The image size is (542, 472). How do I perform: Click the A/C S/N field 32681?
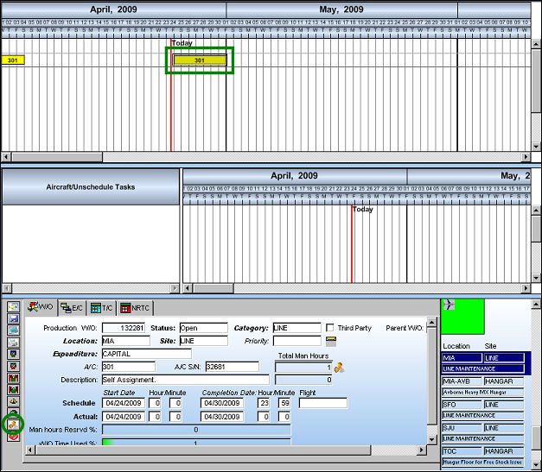pos(232,367)
